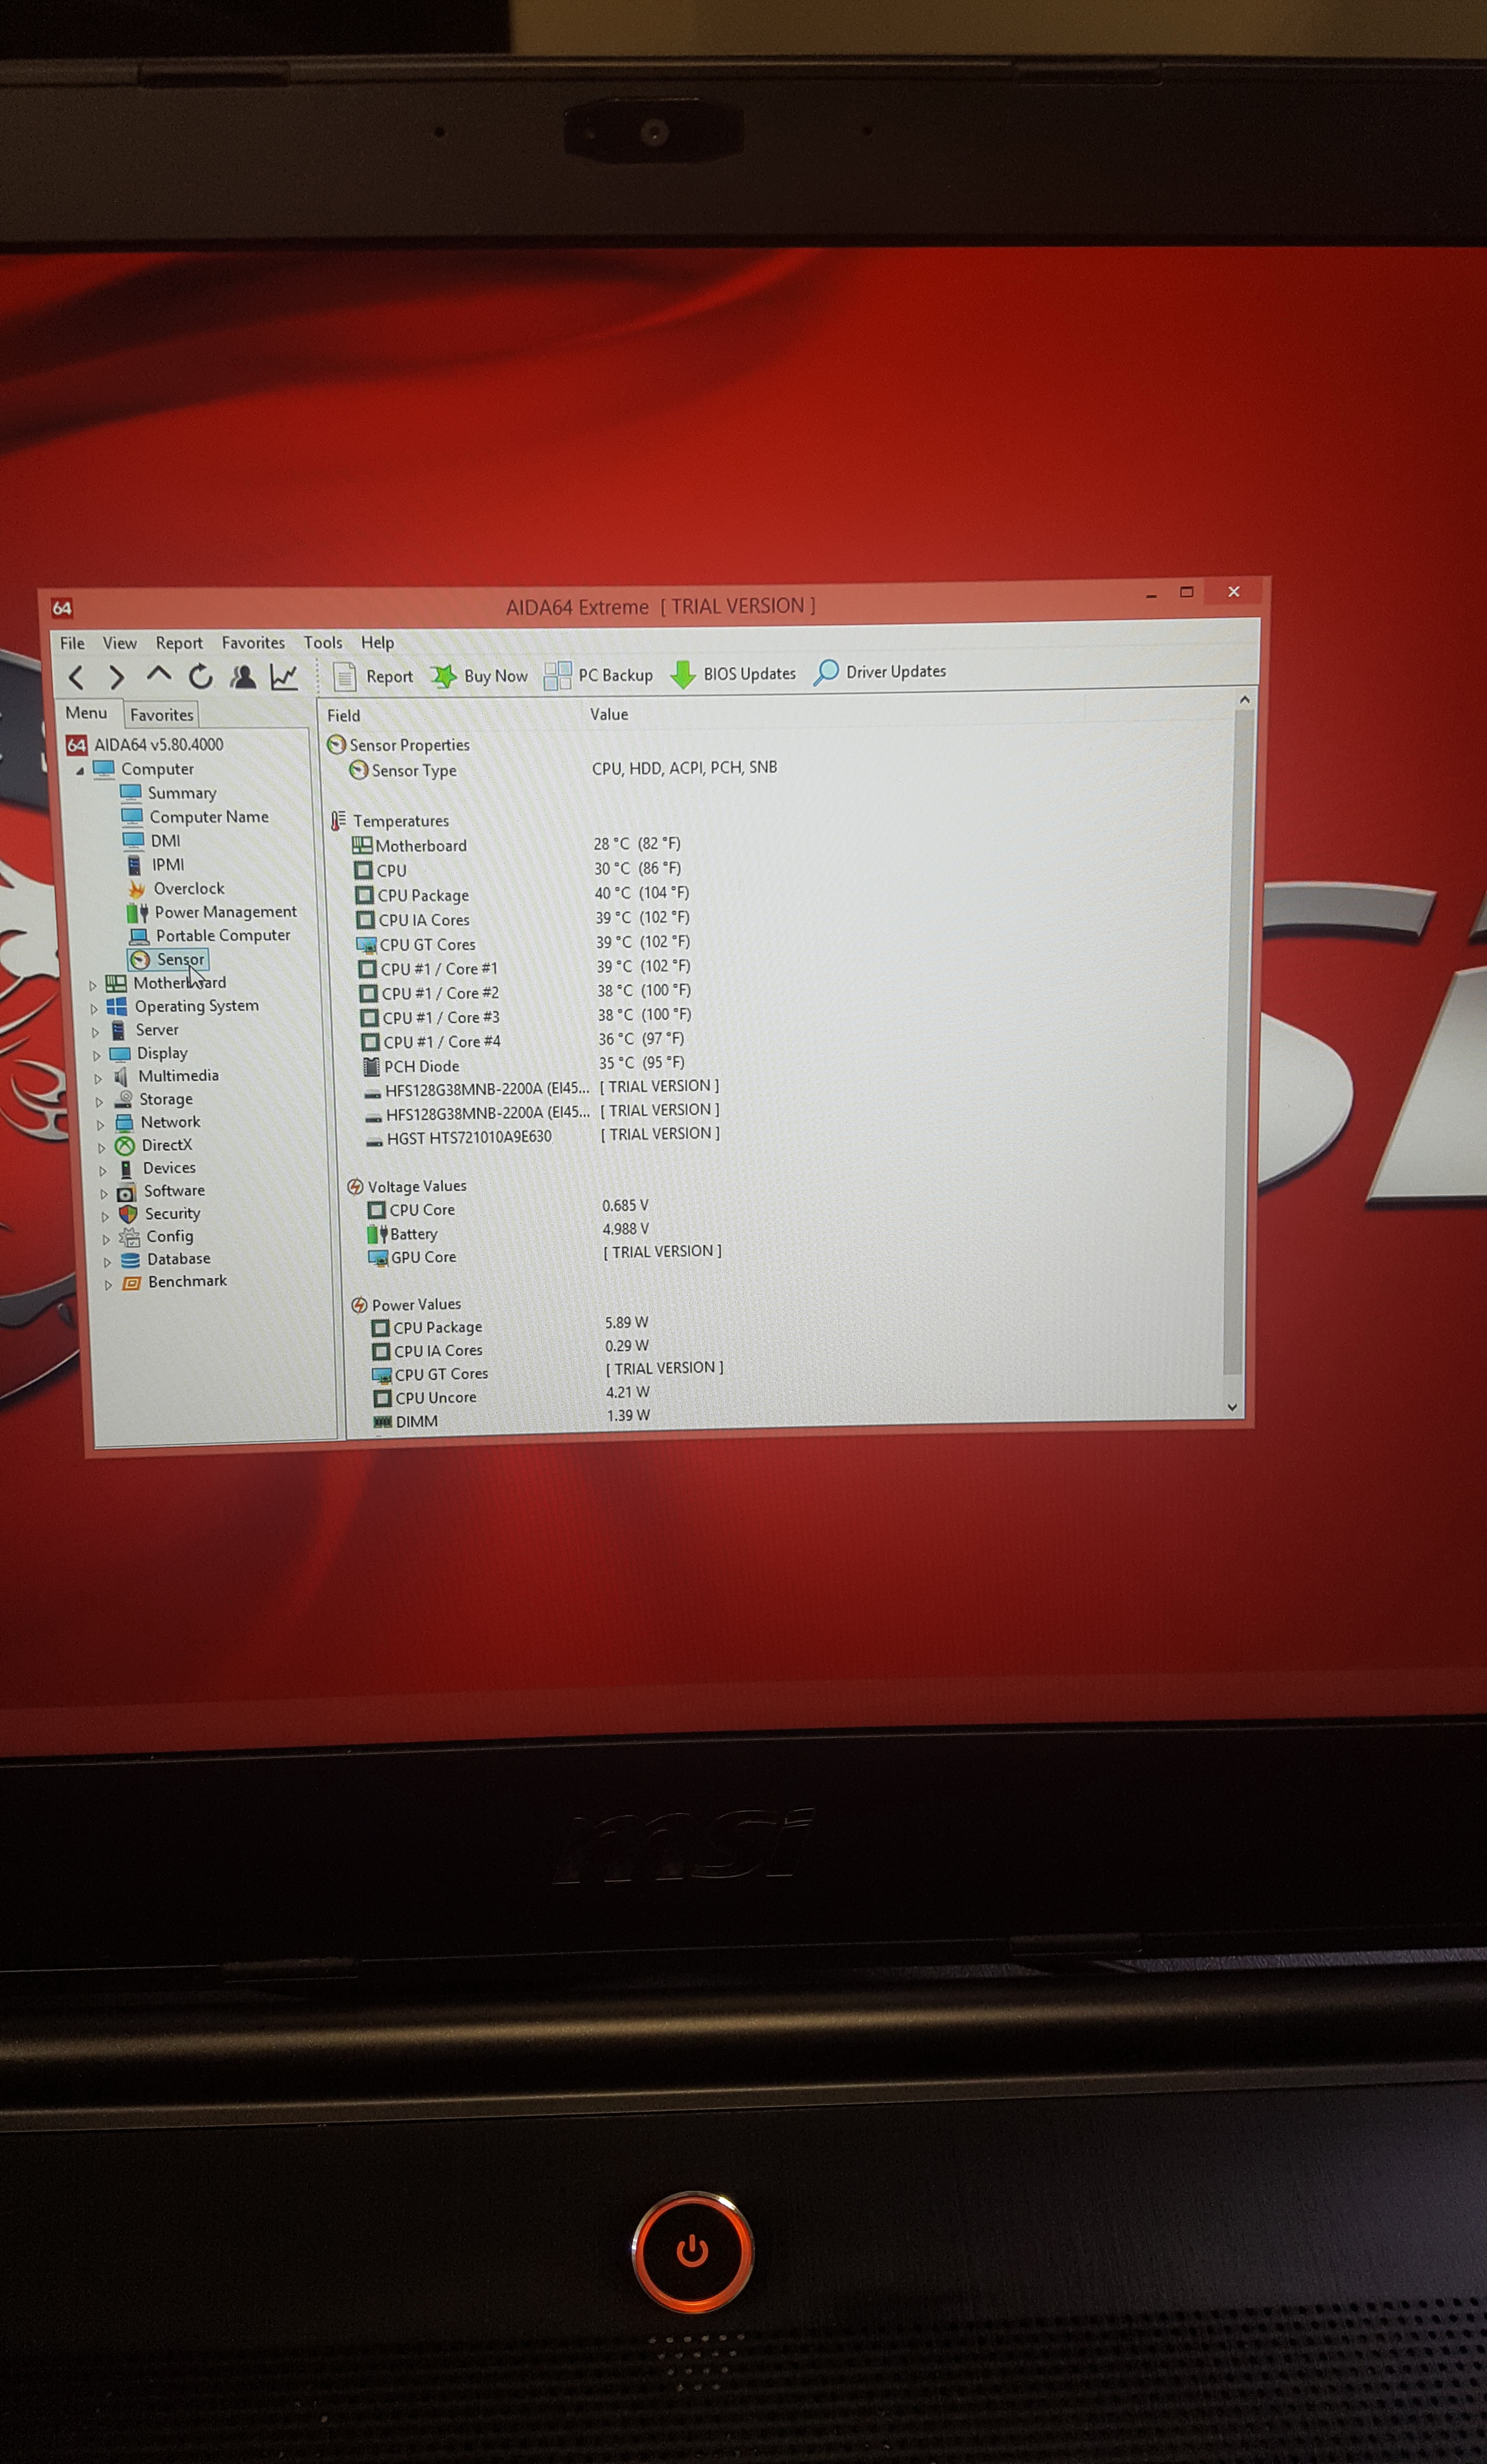Viewport: 1487px width, 2464px height.
Task: Click the Software tree icon
Action: coord(127,1192)
